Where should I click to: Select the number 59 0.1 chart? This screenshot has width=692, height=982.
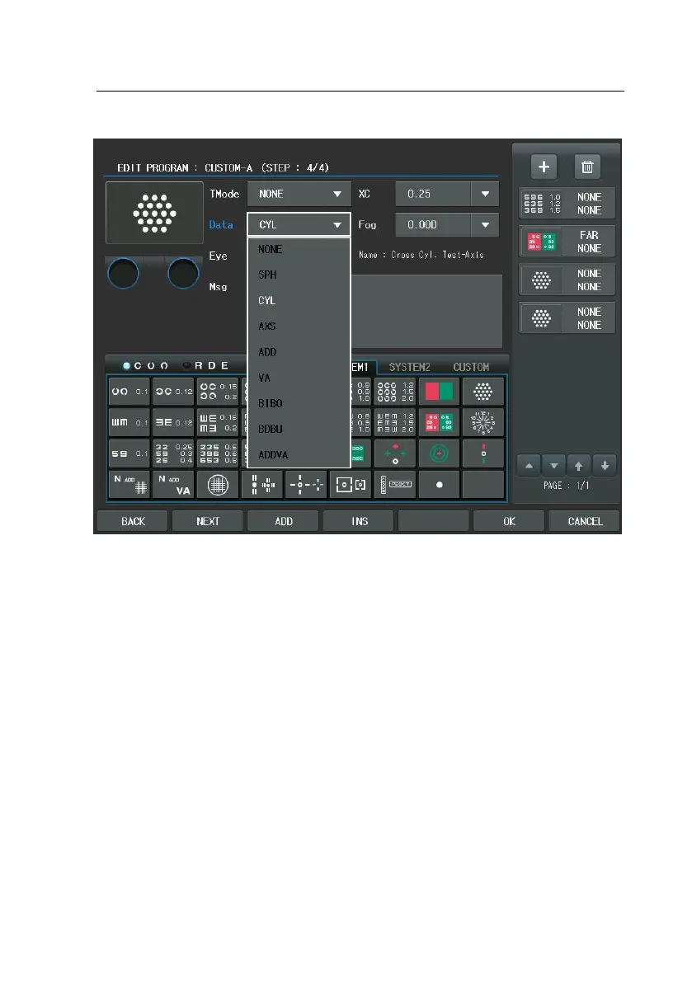point(129,453)
